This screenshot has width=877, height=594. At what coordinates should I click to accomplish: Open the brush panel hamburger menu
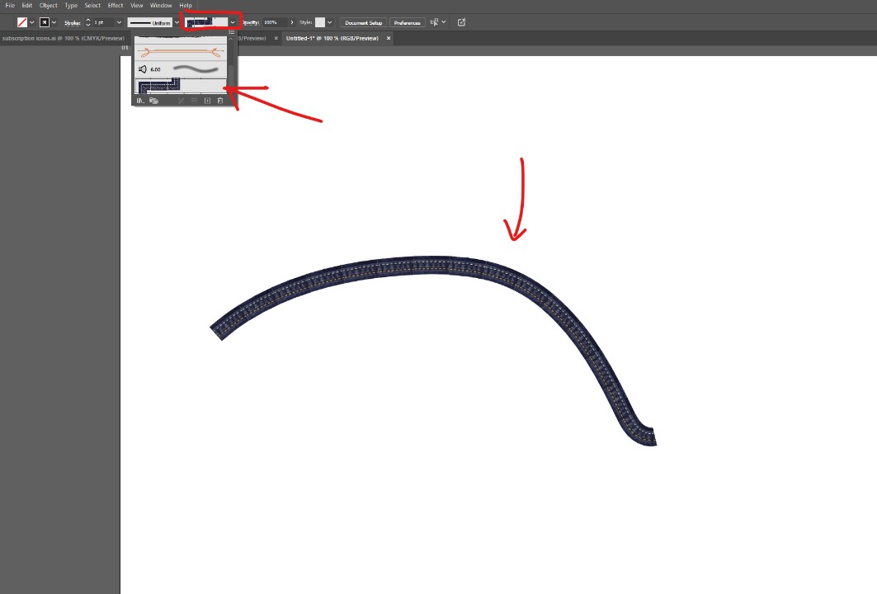pyautogui.click(x=232, y=32)
